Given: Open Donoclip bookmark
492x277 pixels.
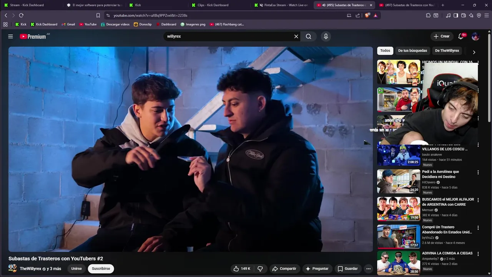Looking at the screenshot, I should (x=143, y=24).
